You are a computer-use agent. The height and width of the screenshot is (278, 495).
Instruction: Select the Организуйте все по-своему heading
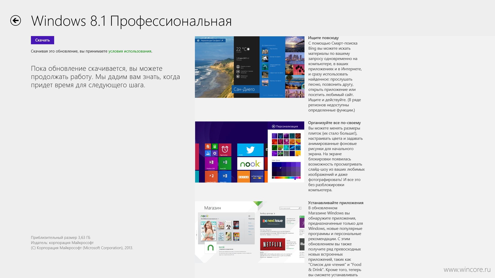[x=334, y=123]
